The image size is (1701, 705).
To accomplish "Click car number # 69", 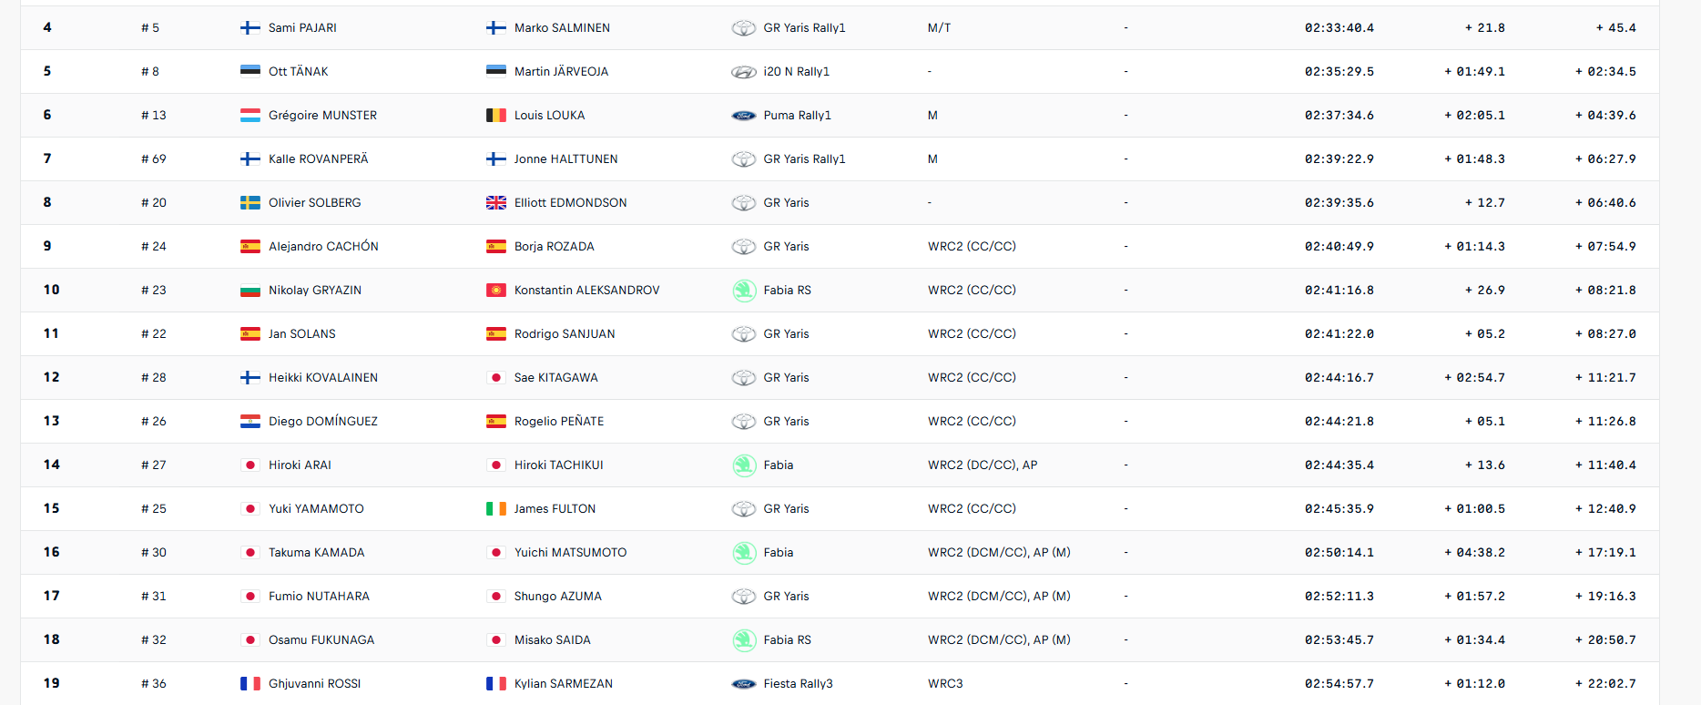I will coord(154,159).
